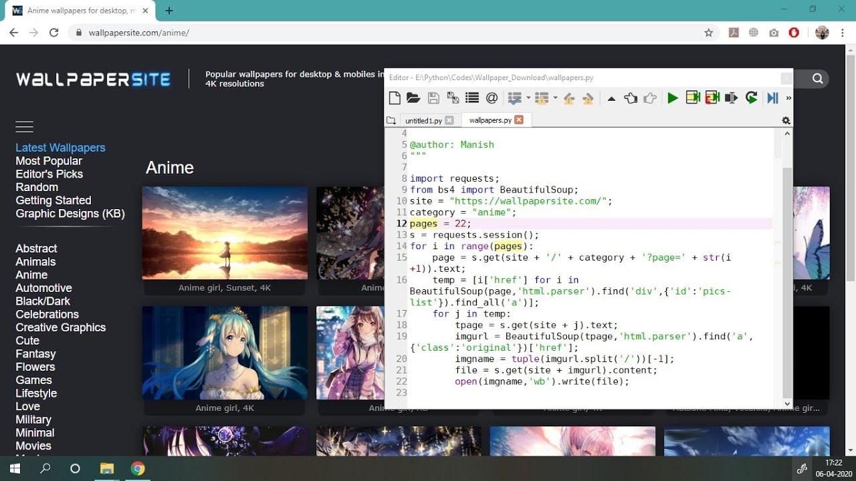Open the Abstract category
Screen dimensions: 856x481
(x=36, y=249)
